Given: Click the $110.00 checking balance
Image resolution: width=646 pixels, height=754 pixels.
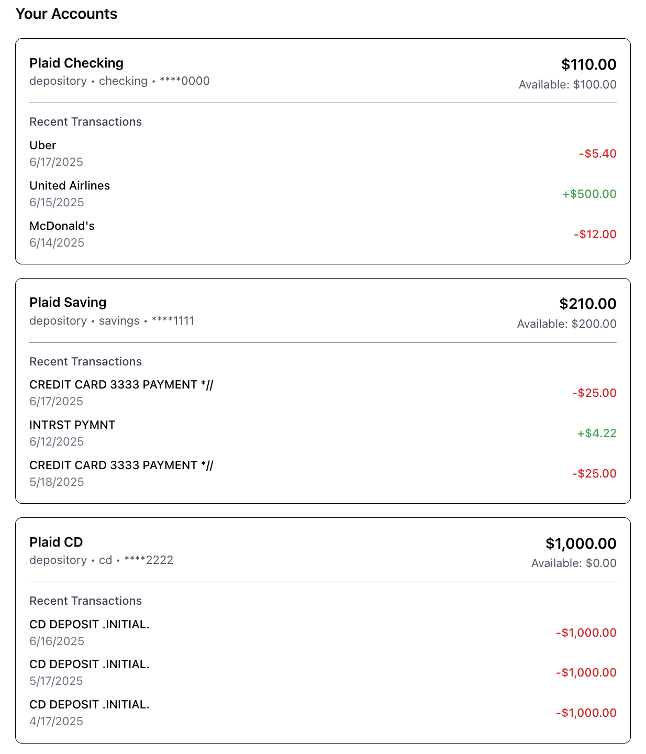Looking at the screenshot, I should (588, 64).
